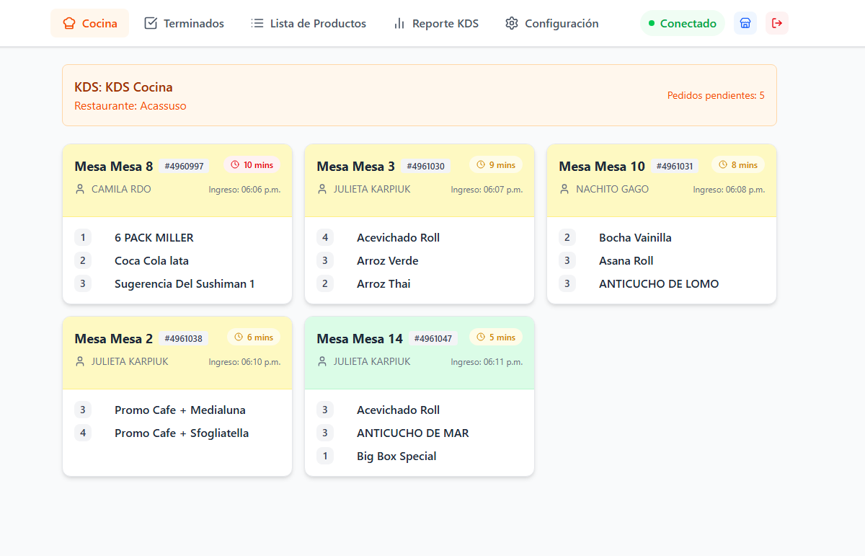Click the red logout icon button
The image size is (865, 556).
tap(777, 23)
